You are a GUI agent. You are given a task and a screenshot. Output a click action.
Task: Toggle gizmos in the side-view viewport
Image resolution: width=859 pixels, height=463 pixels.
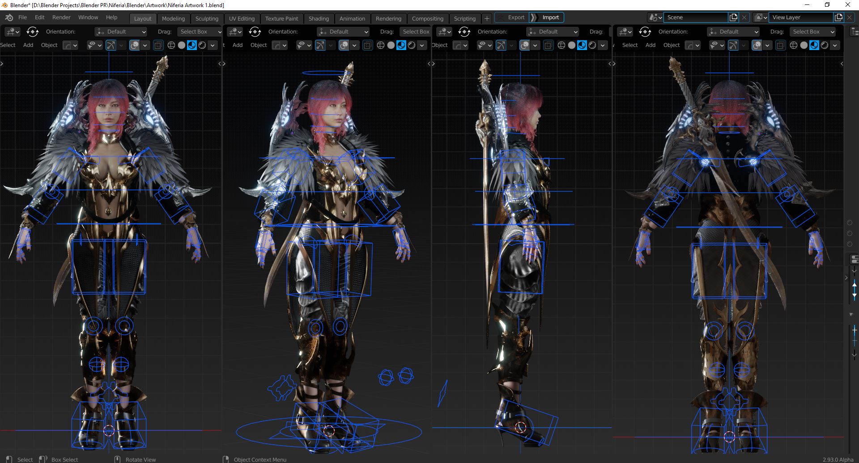point(501,45)
